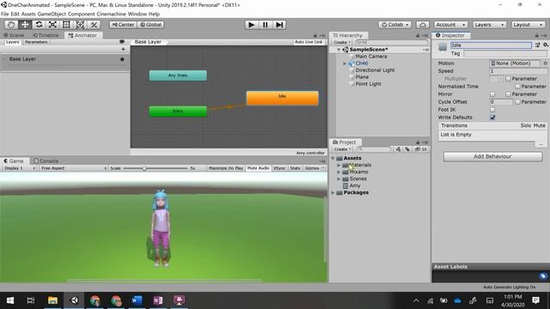The width and height of the screenshot is (550, 309).
Task: Expand the Packages folder in Project
Action: coord(333,192)
